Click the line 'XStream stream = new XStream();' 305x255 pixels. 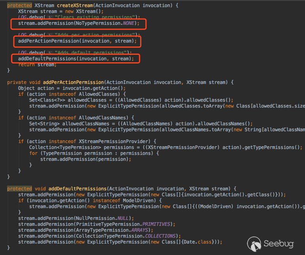pos(61,11)
